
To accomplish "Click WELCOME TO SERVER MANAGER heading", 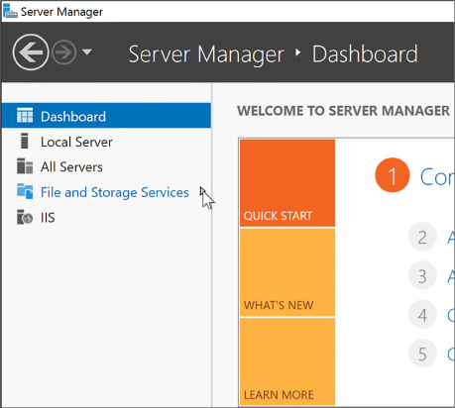I will (x=344, y=111).
